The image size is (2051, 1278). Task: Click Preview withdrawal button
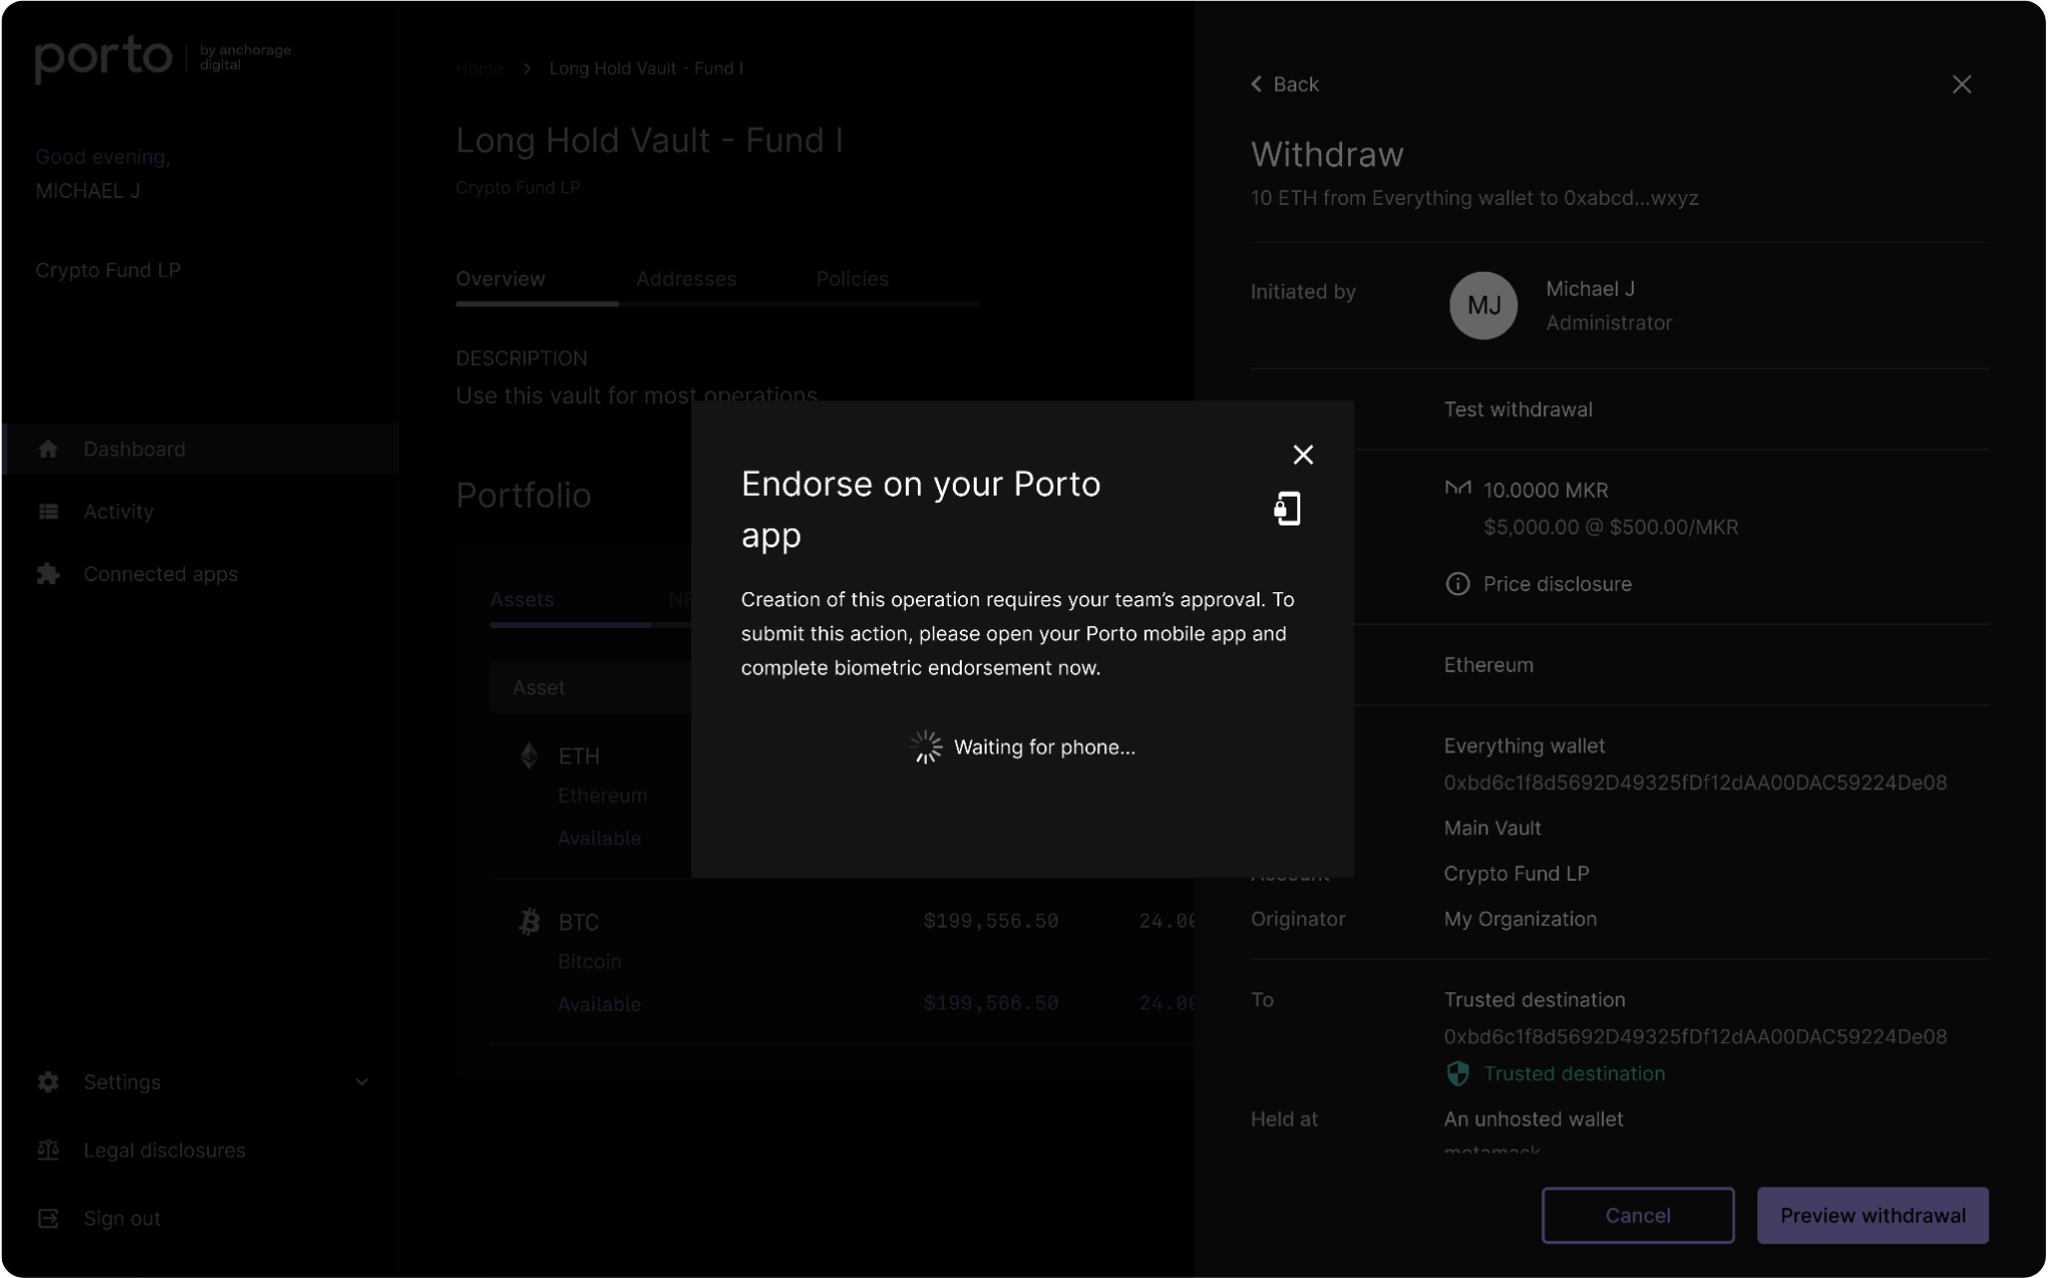(1873, 1215)
